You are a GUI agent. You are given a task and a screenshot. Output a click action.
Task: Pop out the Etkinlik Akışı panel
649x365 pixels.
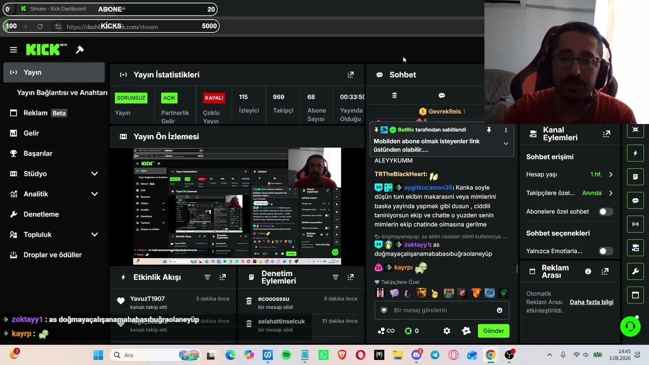point(223,277)
